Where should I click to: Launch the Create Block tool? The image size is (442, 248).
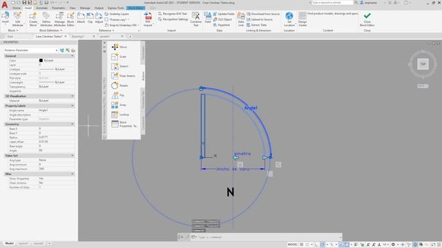tap(33, 19)
